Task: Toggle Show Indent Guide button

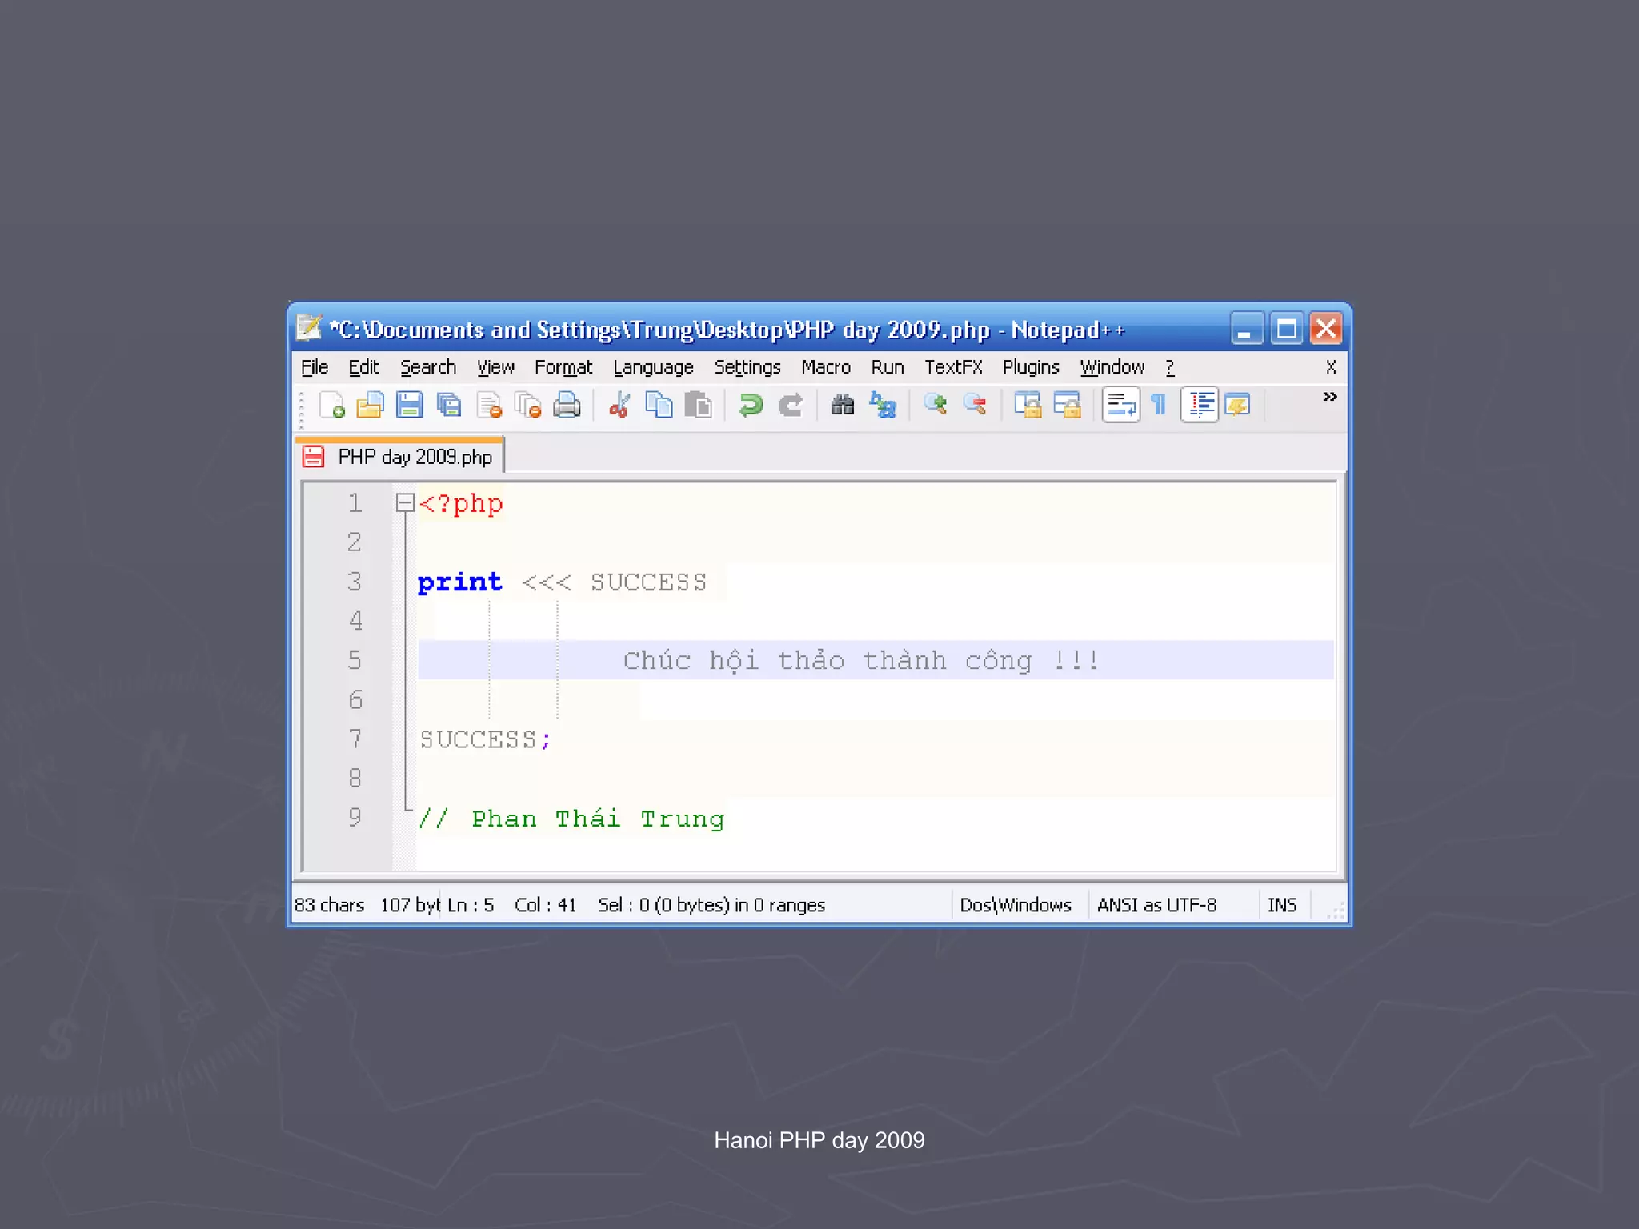Action: [1199, 406]
